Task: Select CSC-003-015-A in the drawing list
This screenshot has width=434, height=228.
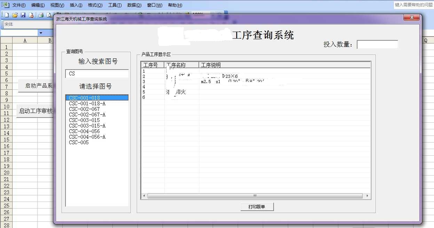Action: [97, 125]
